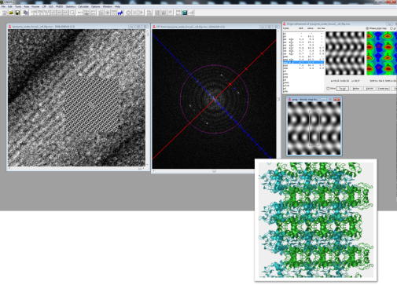Select the Phase origin map radio button
Screen dimensions: 397x285
[367, 28]
